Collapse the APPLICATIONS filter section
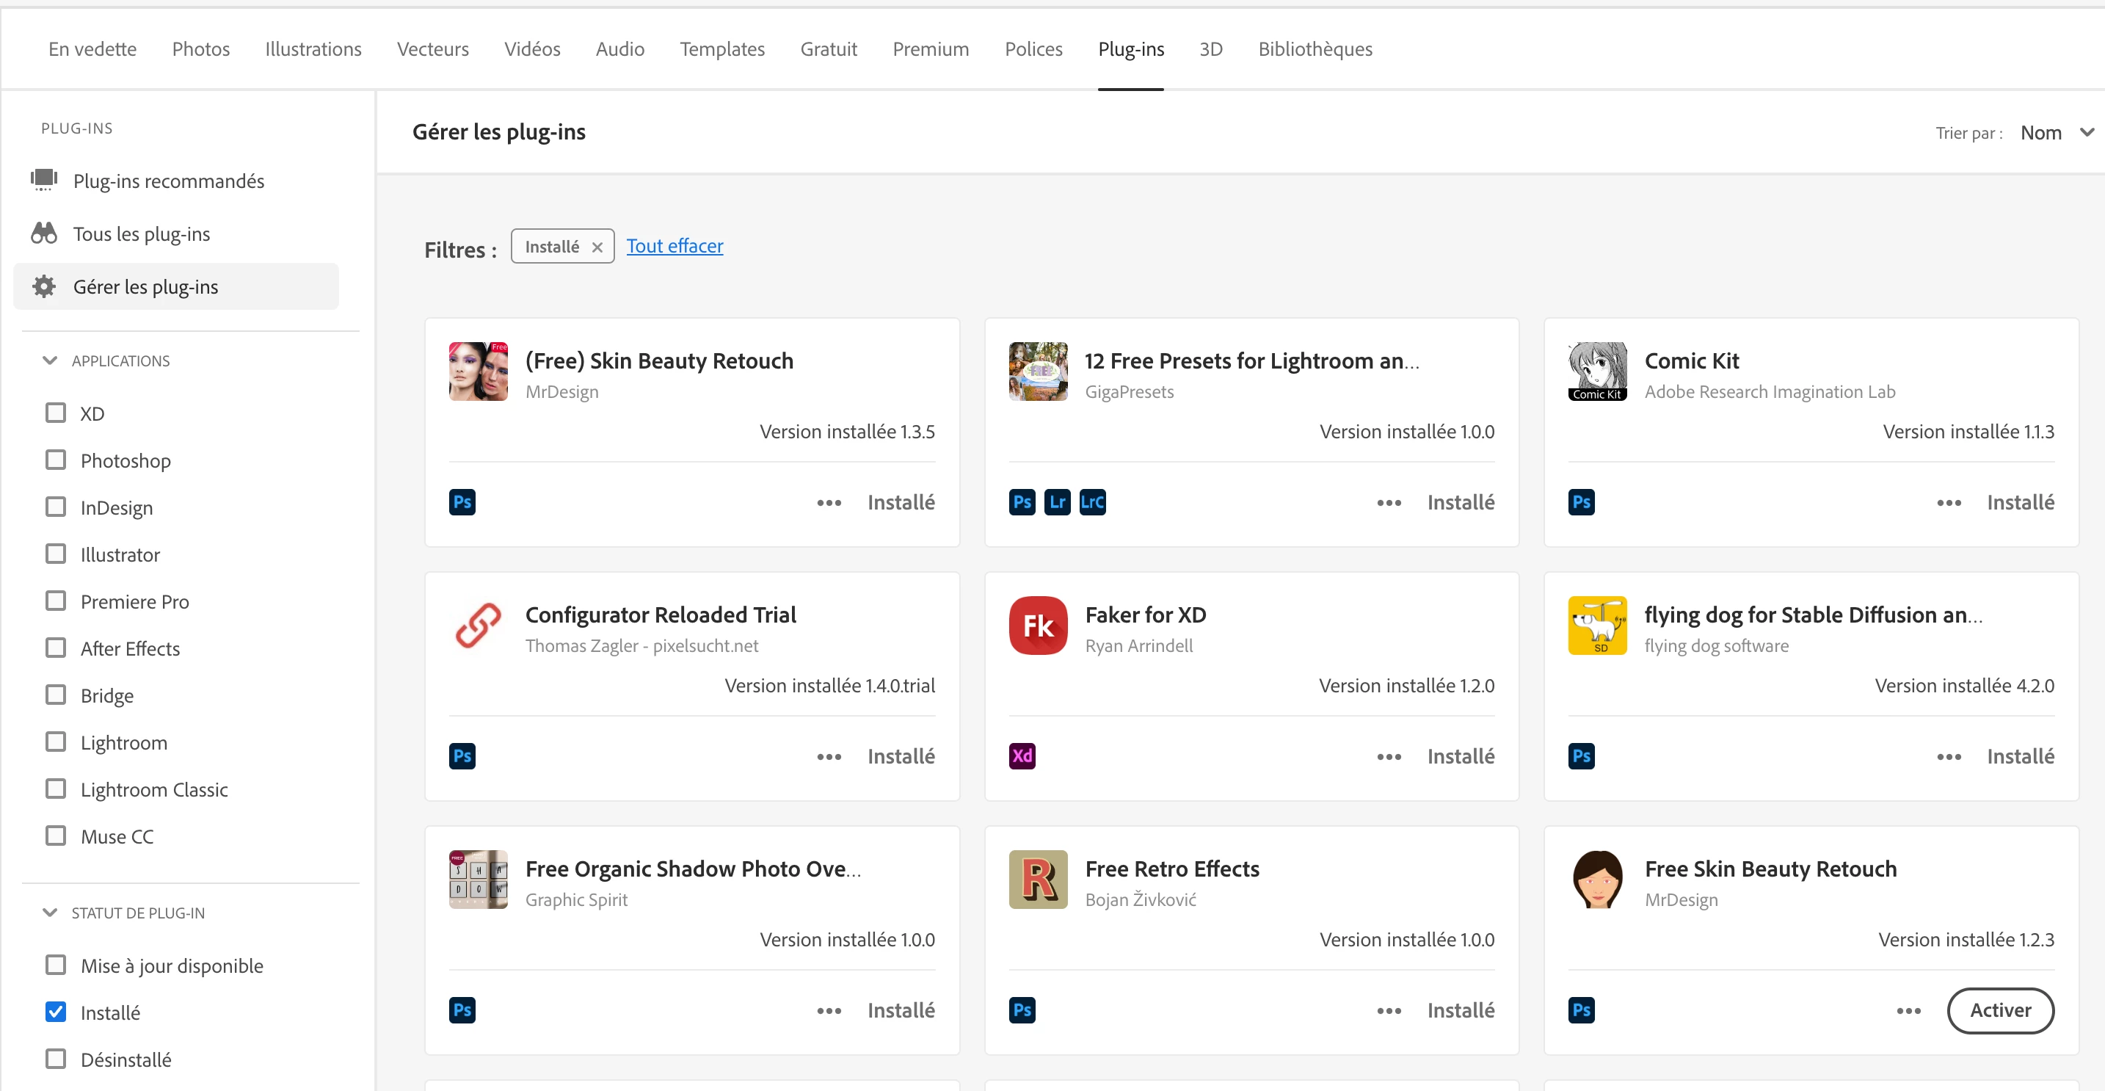The image size is (2105, 1091). pyautogui.click(x=50, y=360)
